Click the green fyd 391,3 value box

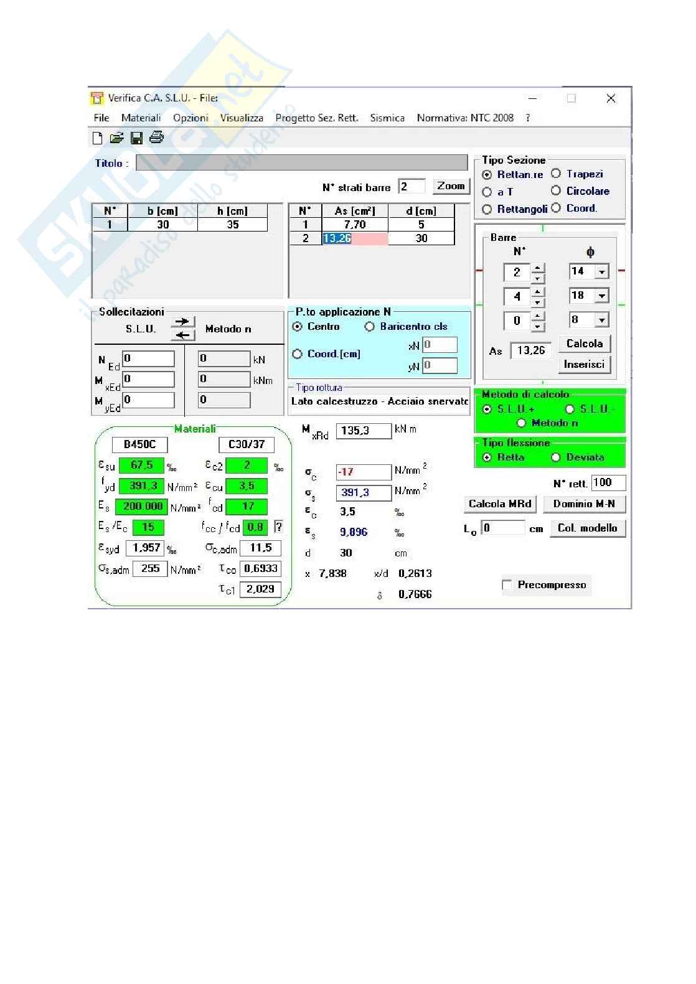coord(141,486)
